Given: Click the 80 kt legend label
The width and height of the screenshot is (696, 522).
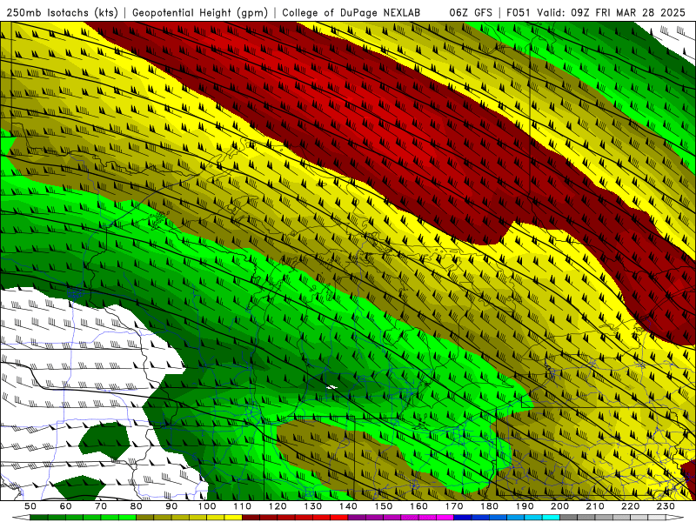Looking at the screenshot, I should 137,506.
